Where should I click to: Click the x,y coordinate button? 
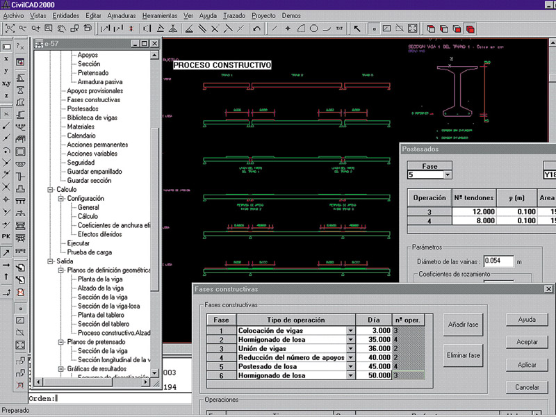tap(6, 83)
